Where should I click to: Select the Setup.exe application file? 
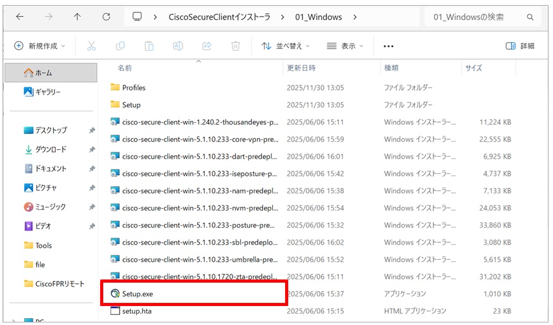[x=137, y=293]
